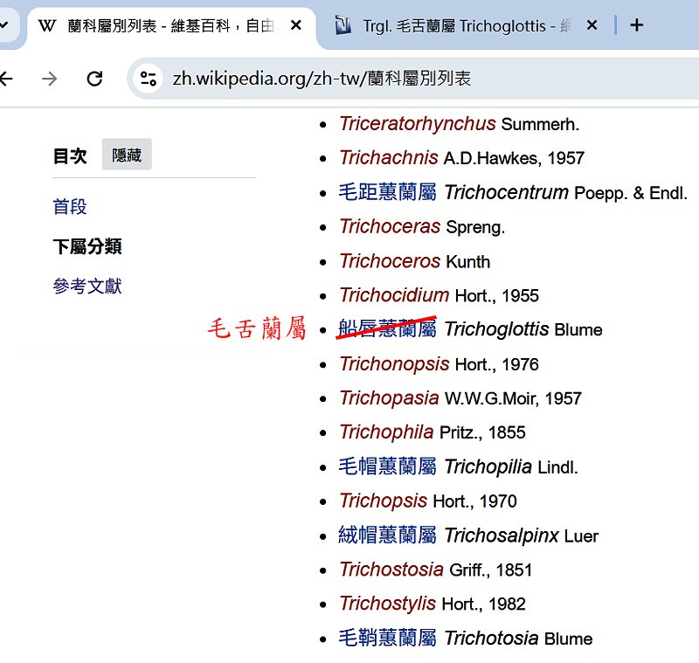Select 下屬分類 in the contents sidebar
Image resolution: width=699 pixels, height=663 pixels.
tap(87, 247)
